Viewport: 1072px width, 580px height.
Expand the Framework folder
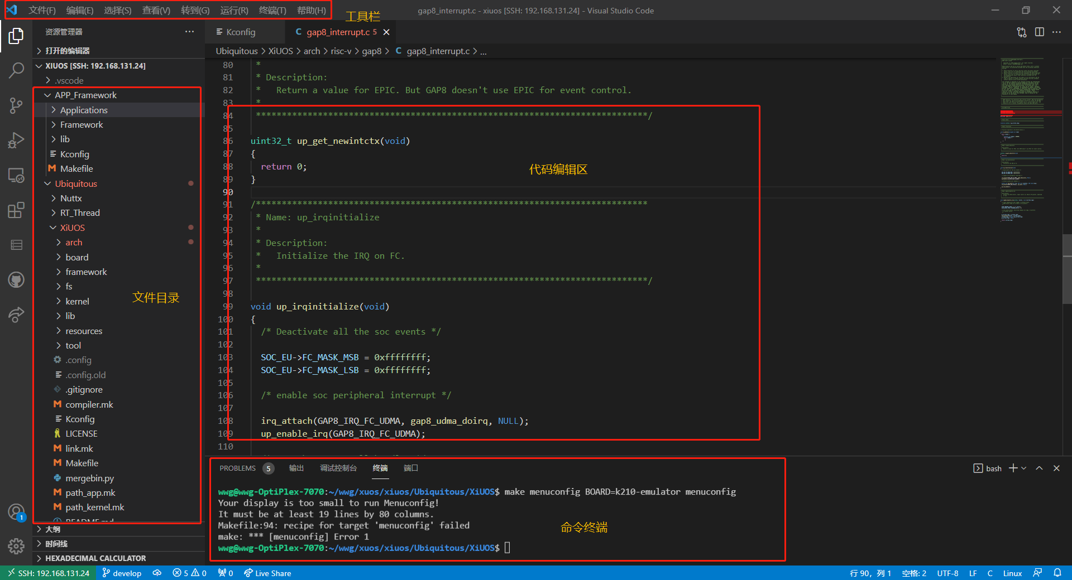(118, 125)
